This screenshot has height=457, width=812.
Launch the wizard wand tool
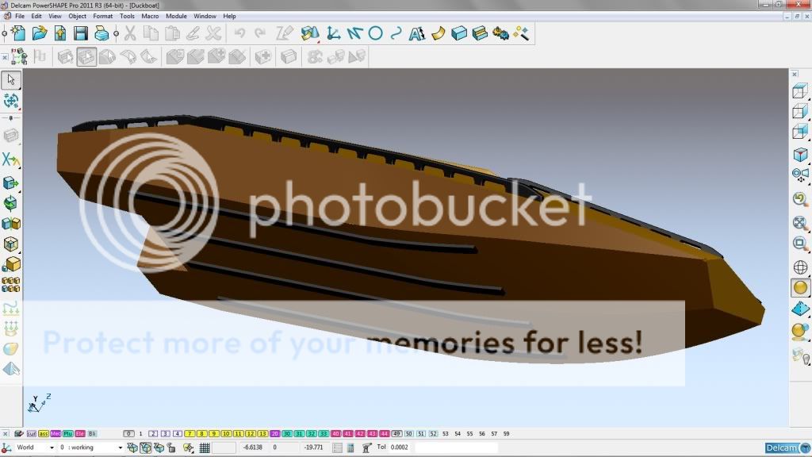[x=521, y=33]
